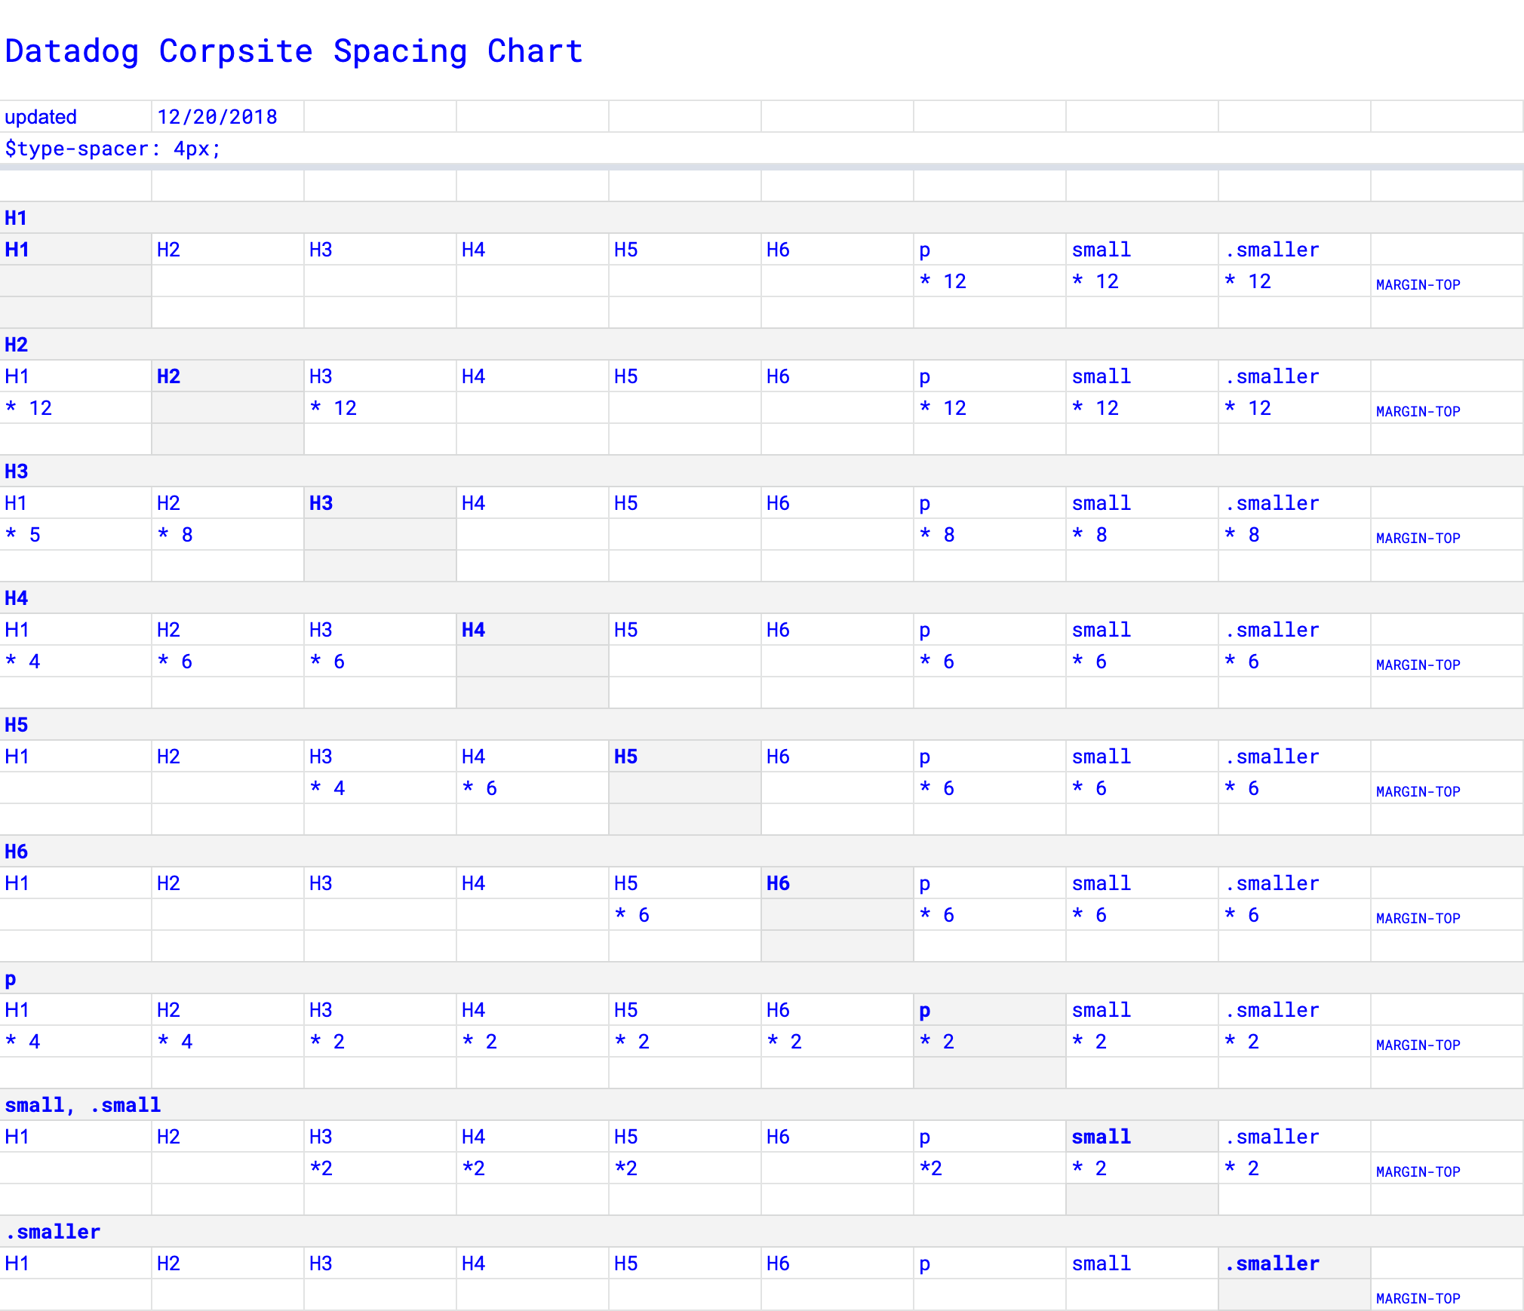The image size is (1524, 1311).
Task: Select the H6 section header row
Action: (x=762, y=852)
